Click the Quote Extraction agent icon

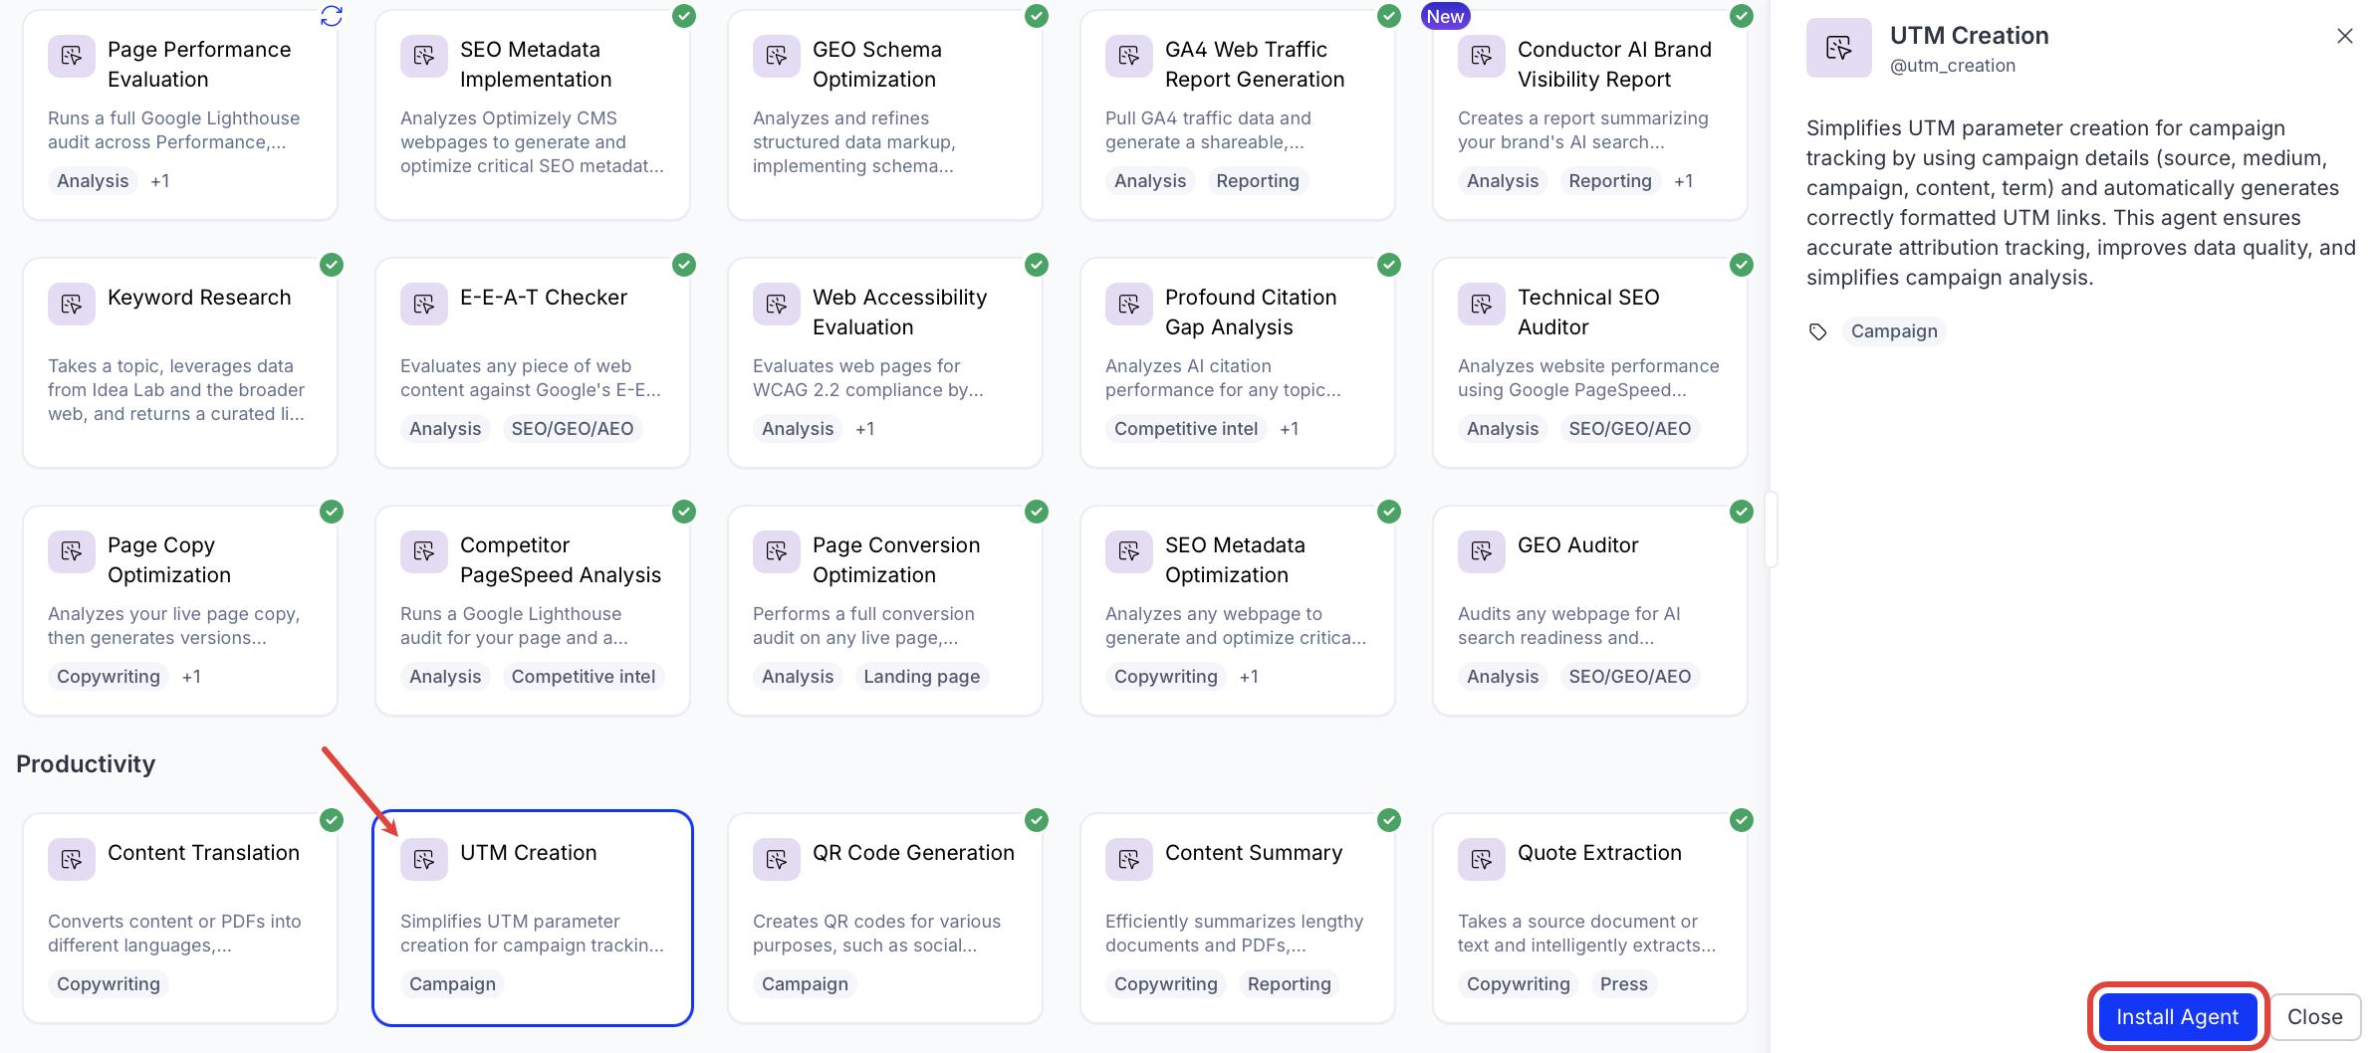pyautogui.click(x=1482, y=859)
